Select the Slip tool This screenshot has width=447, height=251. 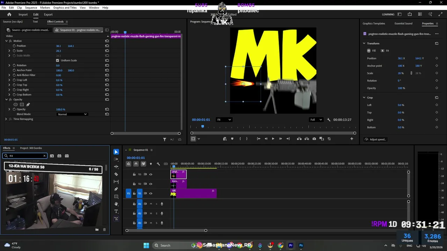point(116,182)
